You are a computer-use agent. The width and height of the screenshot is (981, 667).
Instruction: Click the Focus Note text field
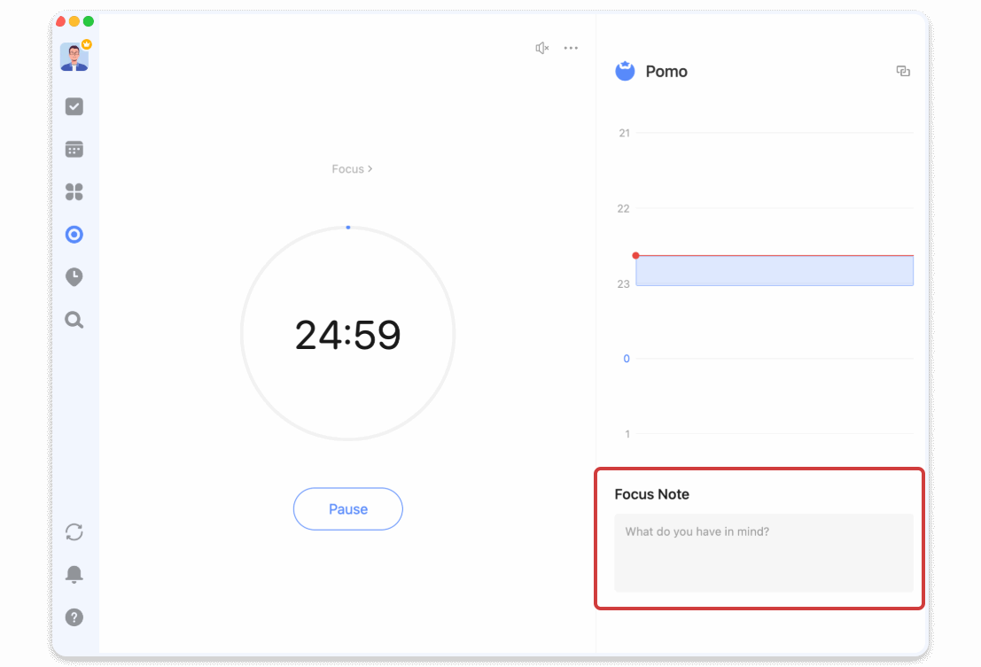(763, 553)
